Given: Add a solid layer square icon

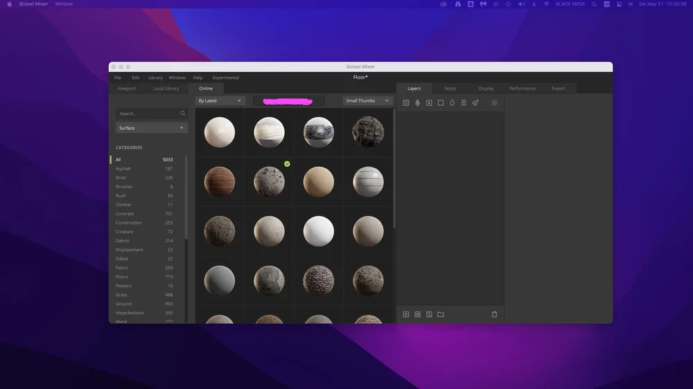Looking at the screenshot, I should tap(441, 103).
